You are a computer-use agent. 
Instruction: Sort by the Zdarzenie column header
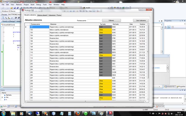coord(74,24)
